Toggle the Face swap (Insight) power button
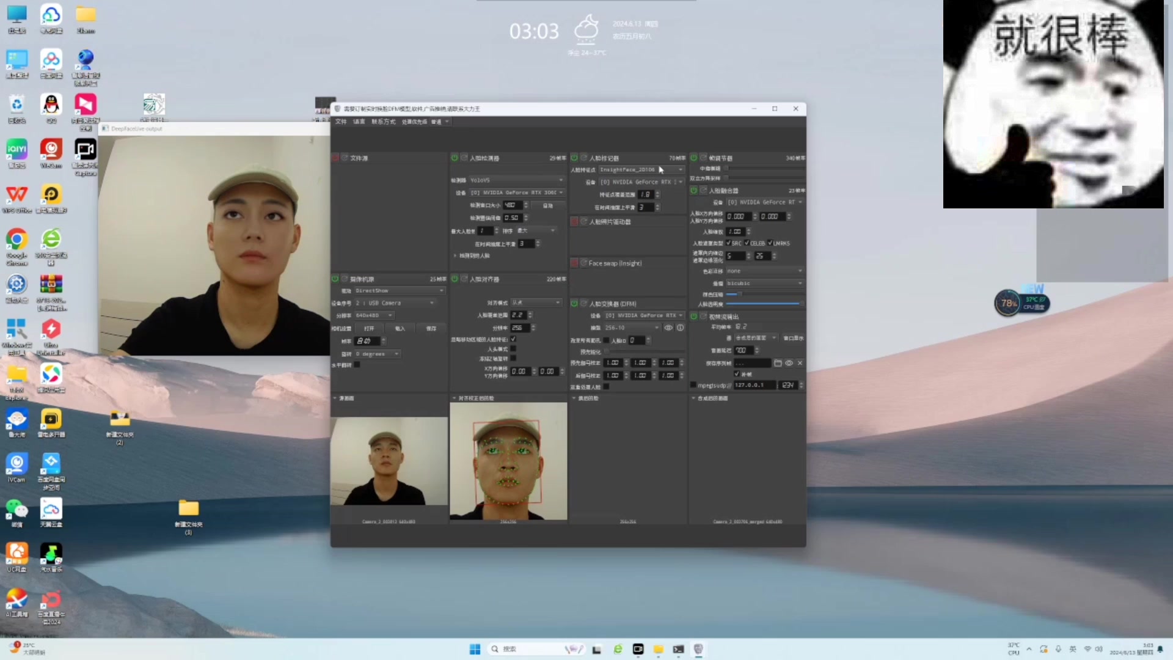This screenshot has width=1173, height=660. tap(574, 263)
